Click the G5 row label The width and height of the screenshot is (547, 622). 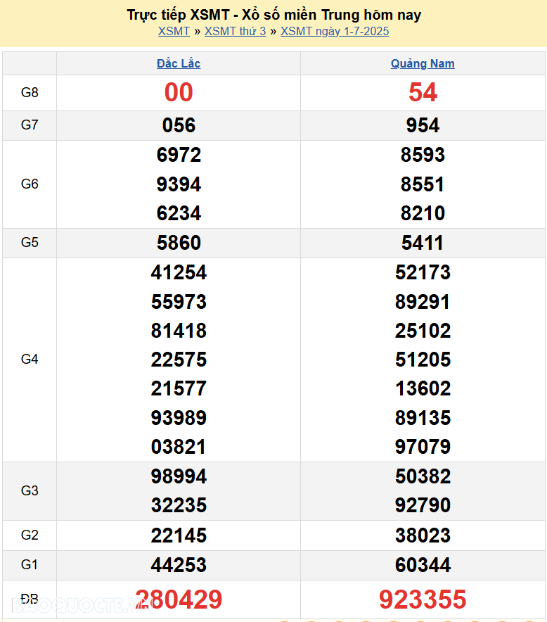(30, 242)
